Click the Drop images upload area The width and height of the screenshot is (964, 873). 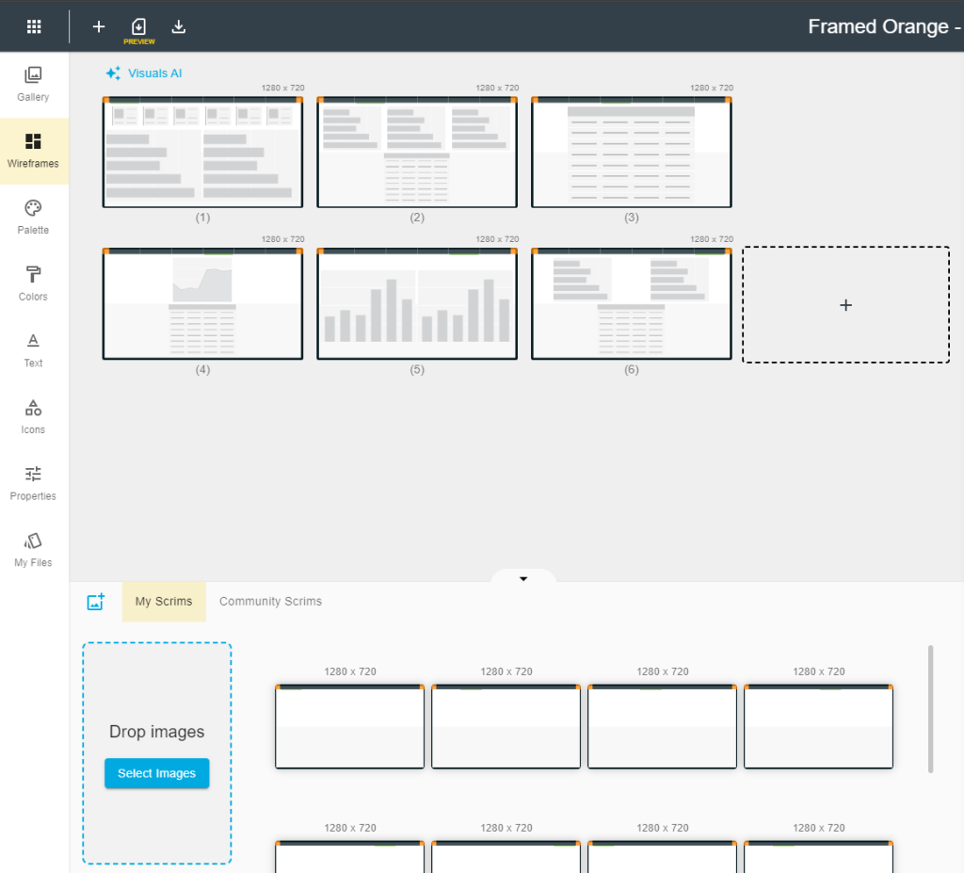[x=157, y=753]
